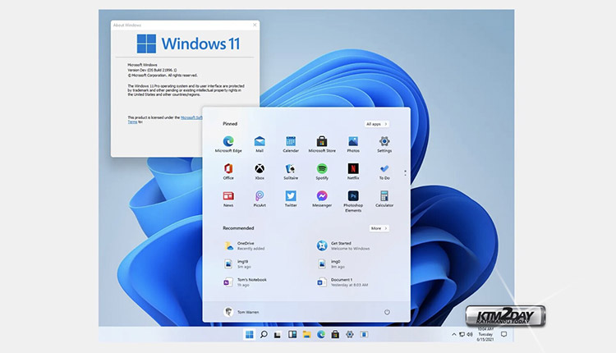The height and width of the screenshot is (353, 616).
Task: Open the volume icon in system tray
Action: (x=470, y=334)
